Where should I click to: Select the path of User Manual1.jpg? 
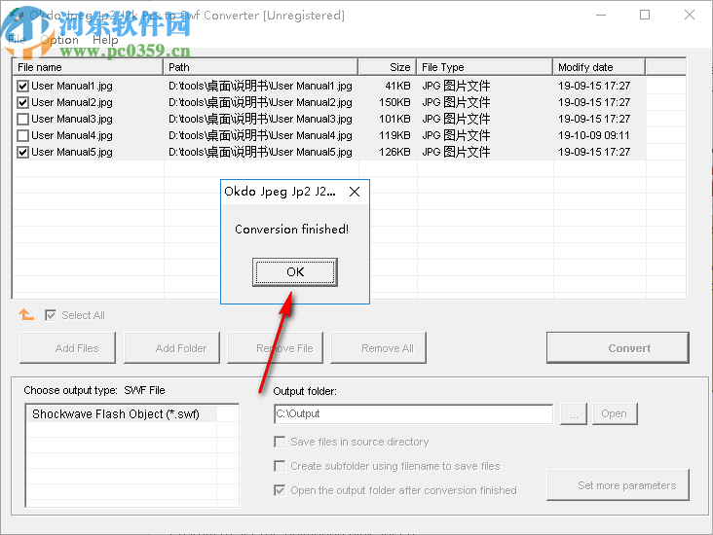pos(260,86)
